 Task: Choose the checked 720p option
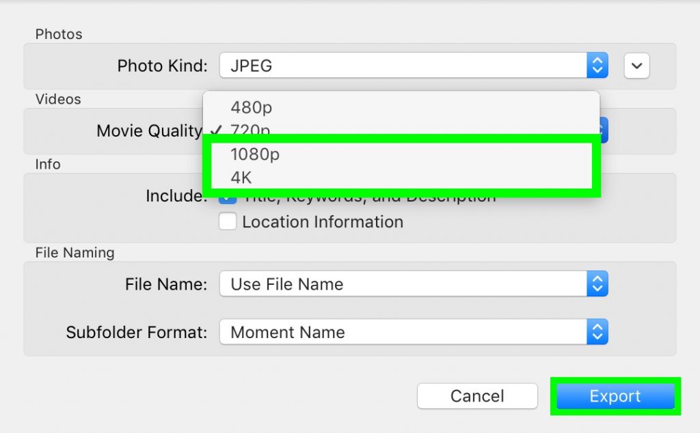pyautogui.click(x=401, y=129)
